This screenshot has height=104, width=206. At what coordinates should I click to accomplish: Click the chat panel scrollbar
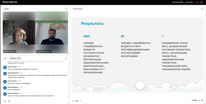click(x=68, y=96)
